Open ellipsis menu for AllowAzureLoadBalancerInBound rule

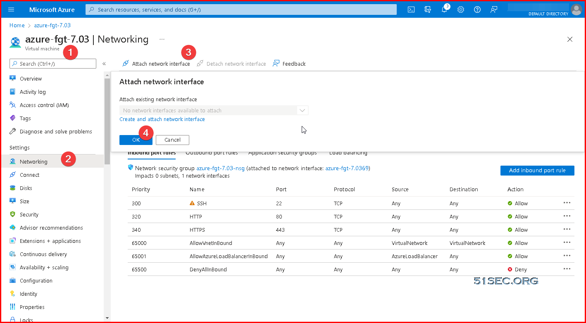click(567, 256)
